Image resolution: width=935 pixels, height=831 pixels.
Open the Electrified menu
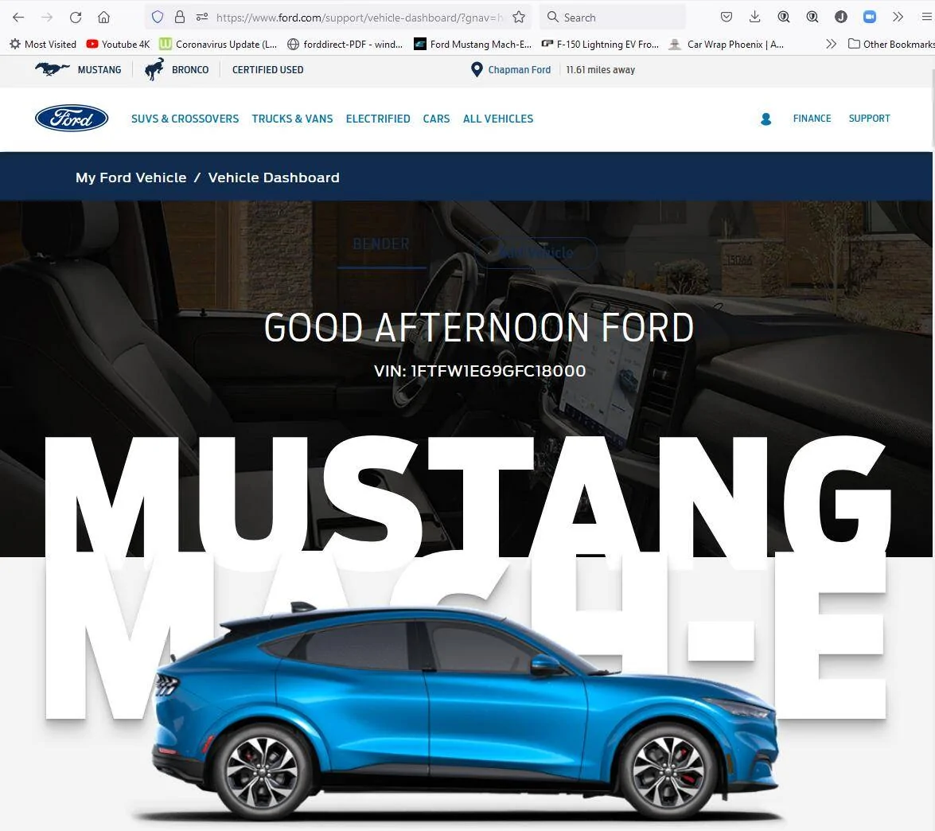tap(378, 119)
